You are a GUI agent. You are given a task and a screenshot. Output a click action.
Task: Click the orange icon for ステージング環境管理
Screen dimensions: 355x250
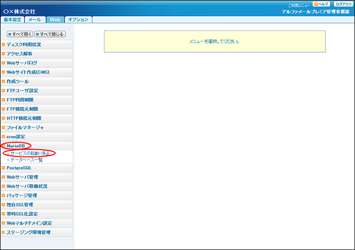4,233
